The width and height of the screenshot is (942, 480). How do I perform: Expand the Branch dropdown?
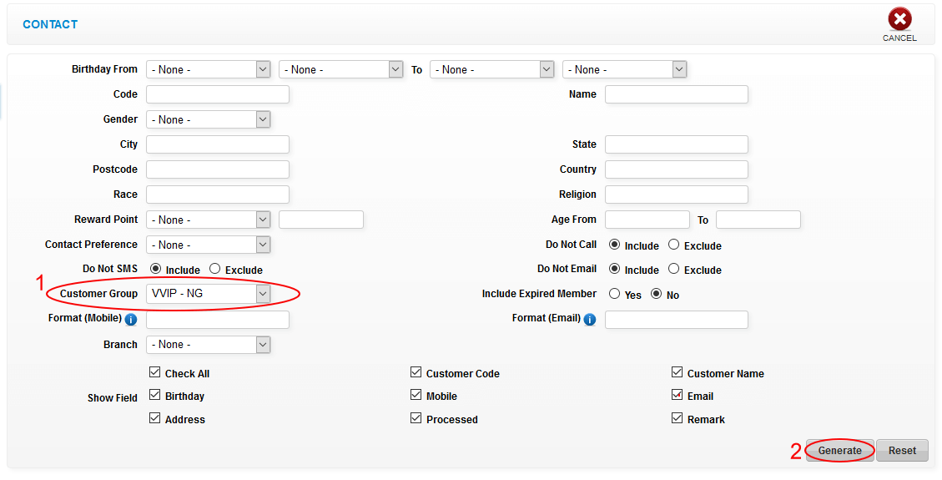208,345
